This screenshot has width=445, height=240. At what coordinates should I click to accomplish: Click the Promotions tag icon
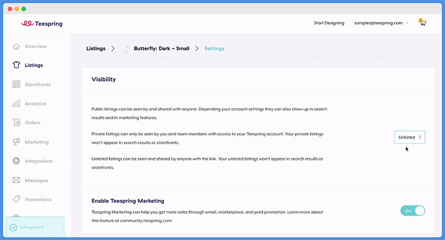16,199
